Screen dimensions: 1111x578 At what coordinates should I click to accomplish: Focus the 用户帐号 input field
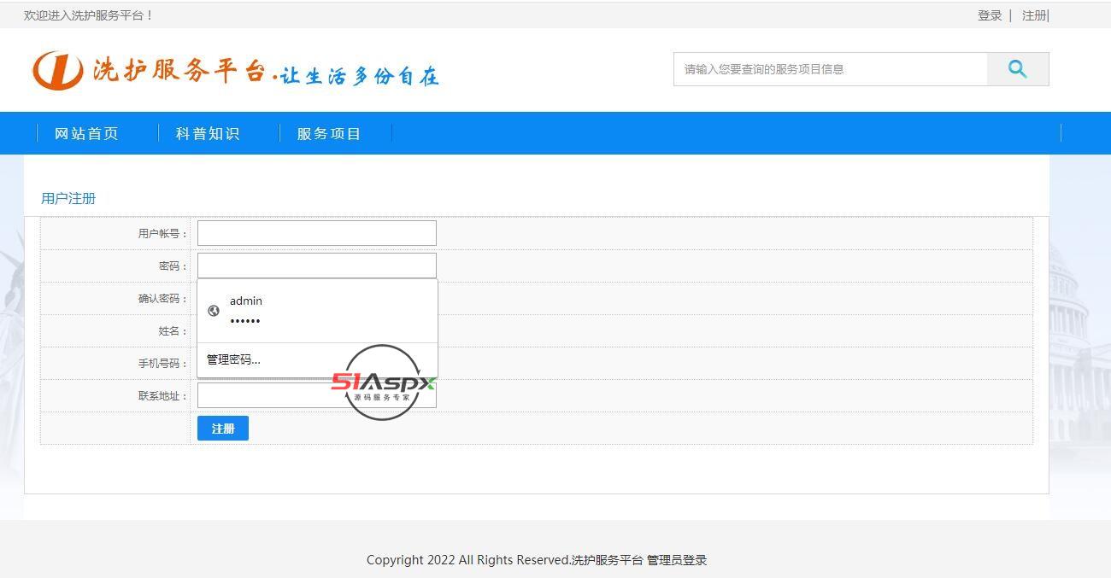[317, 233]
